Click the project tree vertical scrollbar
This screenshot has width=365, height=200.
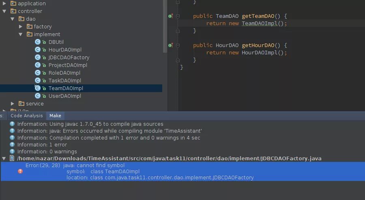click(x=165, y=26)
